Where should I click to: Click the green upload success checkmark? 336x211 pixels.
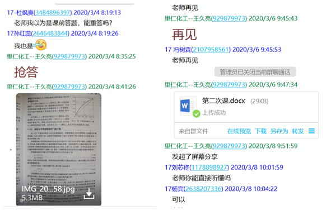197,114
